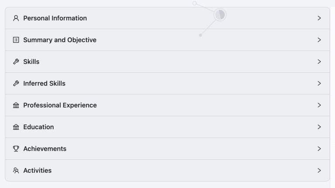This screenshot has height=188, width=335.
Task: Select the Inferred Skills heading text
Action: click(44, 84)
